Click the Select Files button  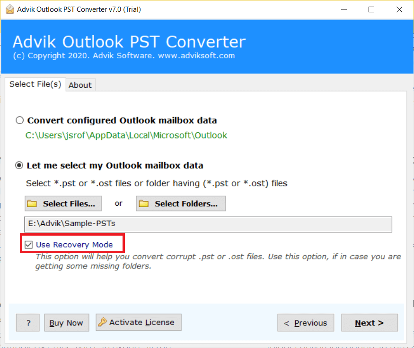pos(62,203)
